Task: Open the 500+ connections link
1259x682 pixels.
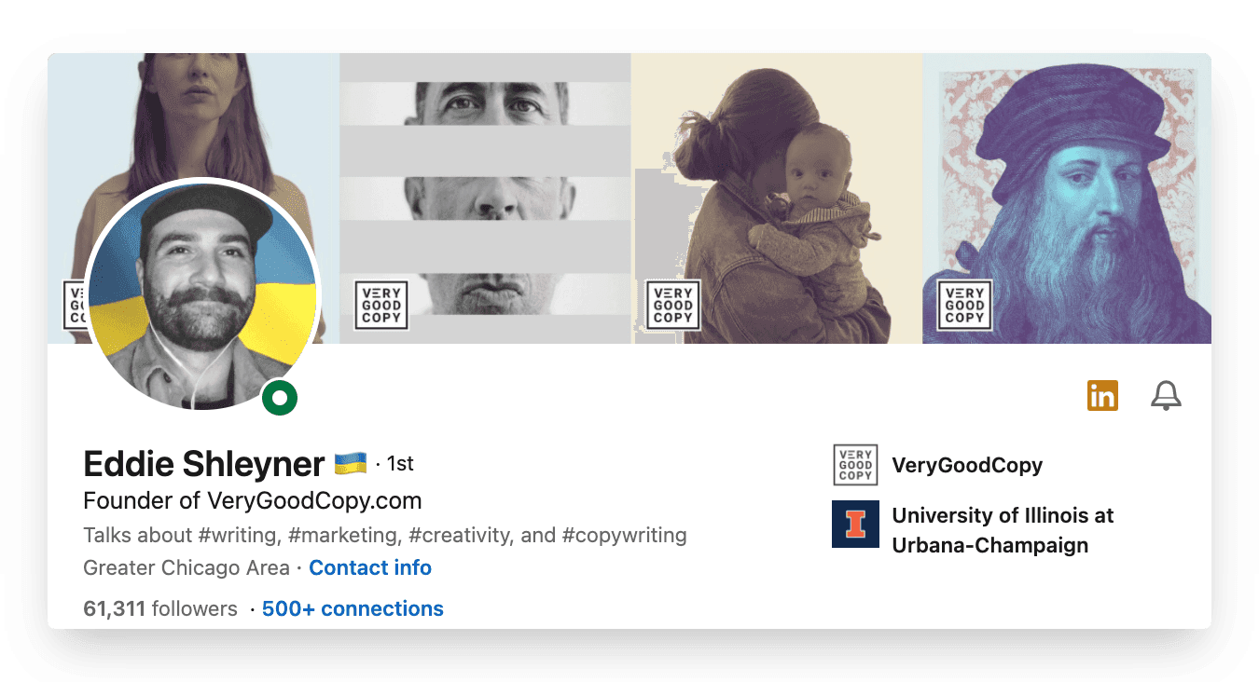Action: pos(353,608)
